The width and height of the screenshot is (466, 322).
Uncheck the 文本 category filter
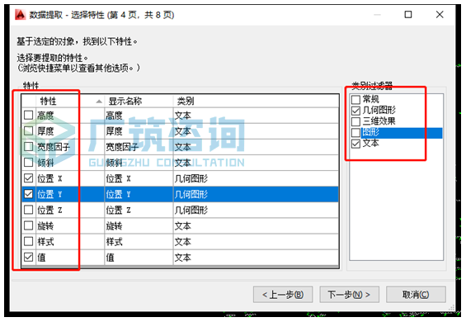tap(355, 144)
